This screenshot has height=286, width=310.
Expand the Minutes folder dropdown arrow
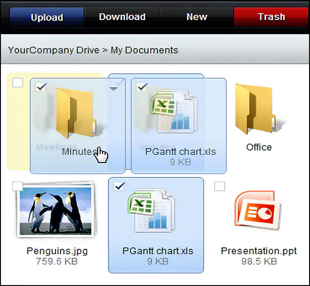point(114,89)
